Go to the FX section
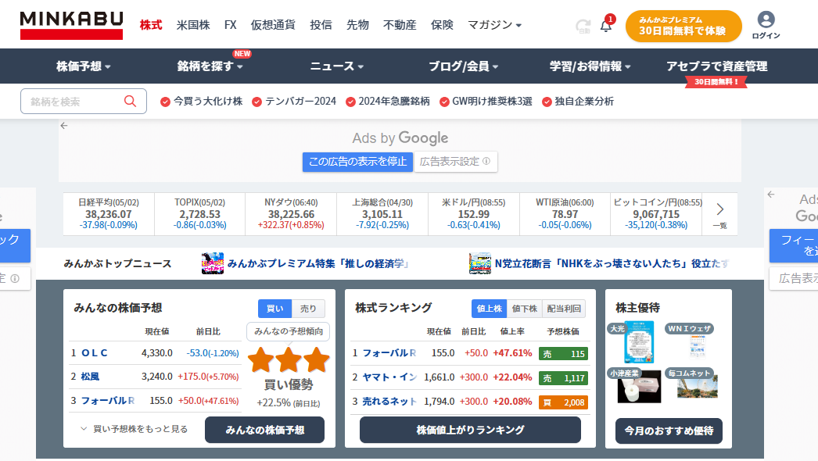 point(230,25)
